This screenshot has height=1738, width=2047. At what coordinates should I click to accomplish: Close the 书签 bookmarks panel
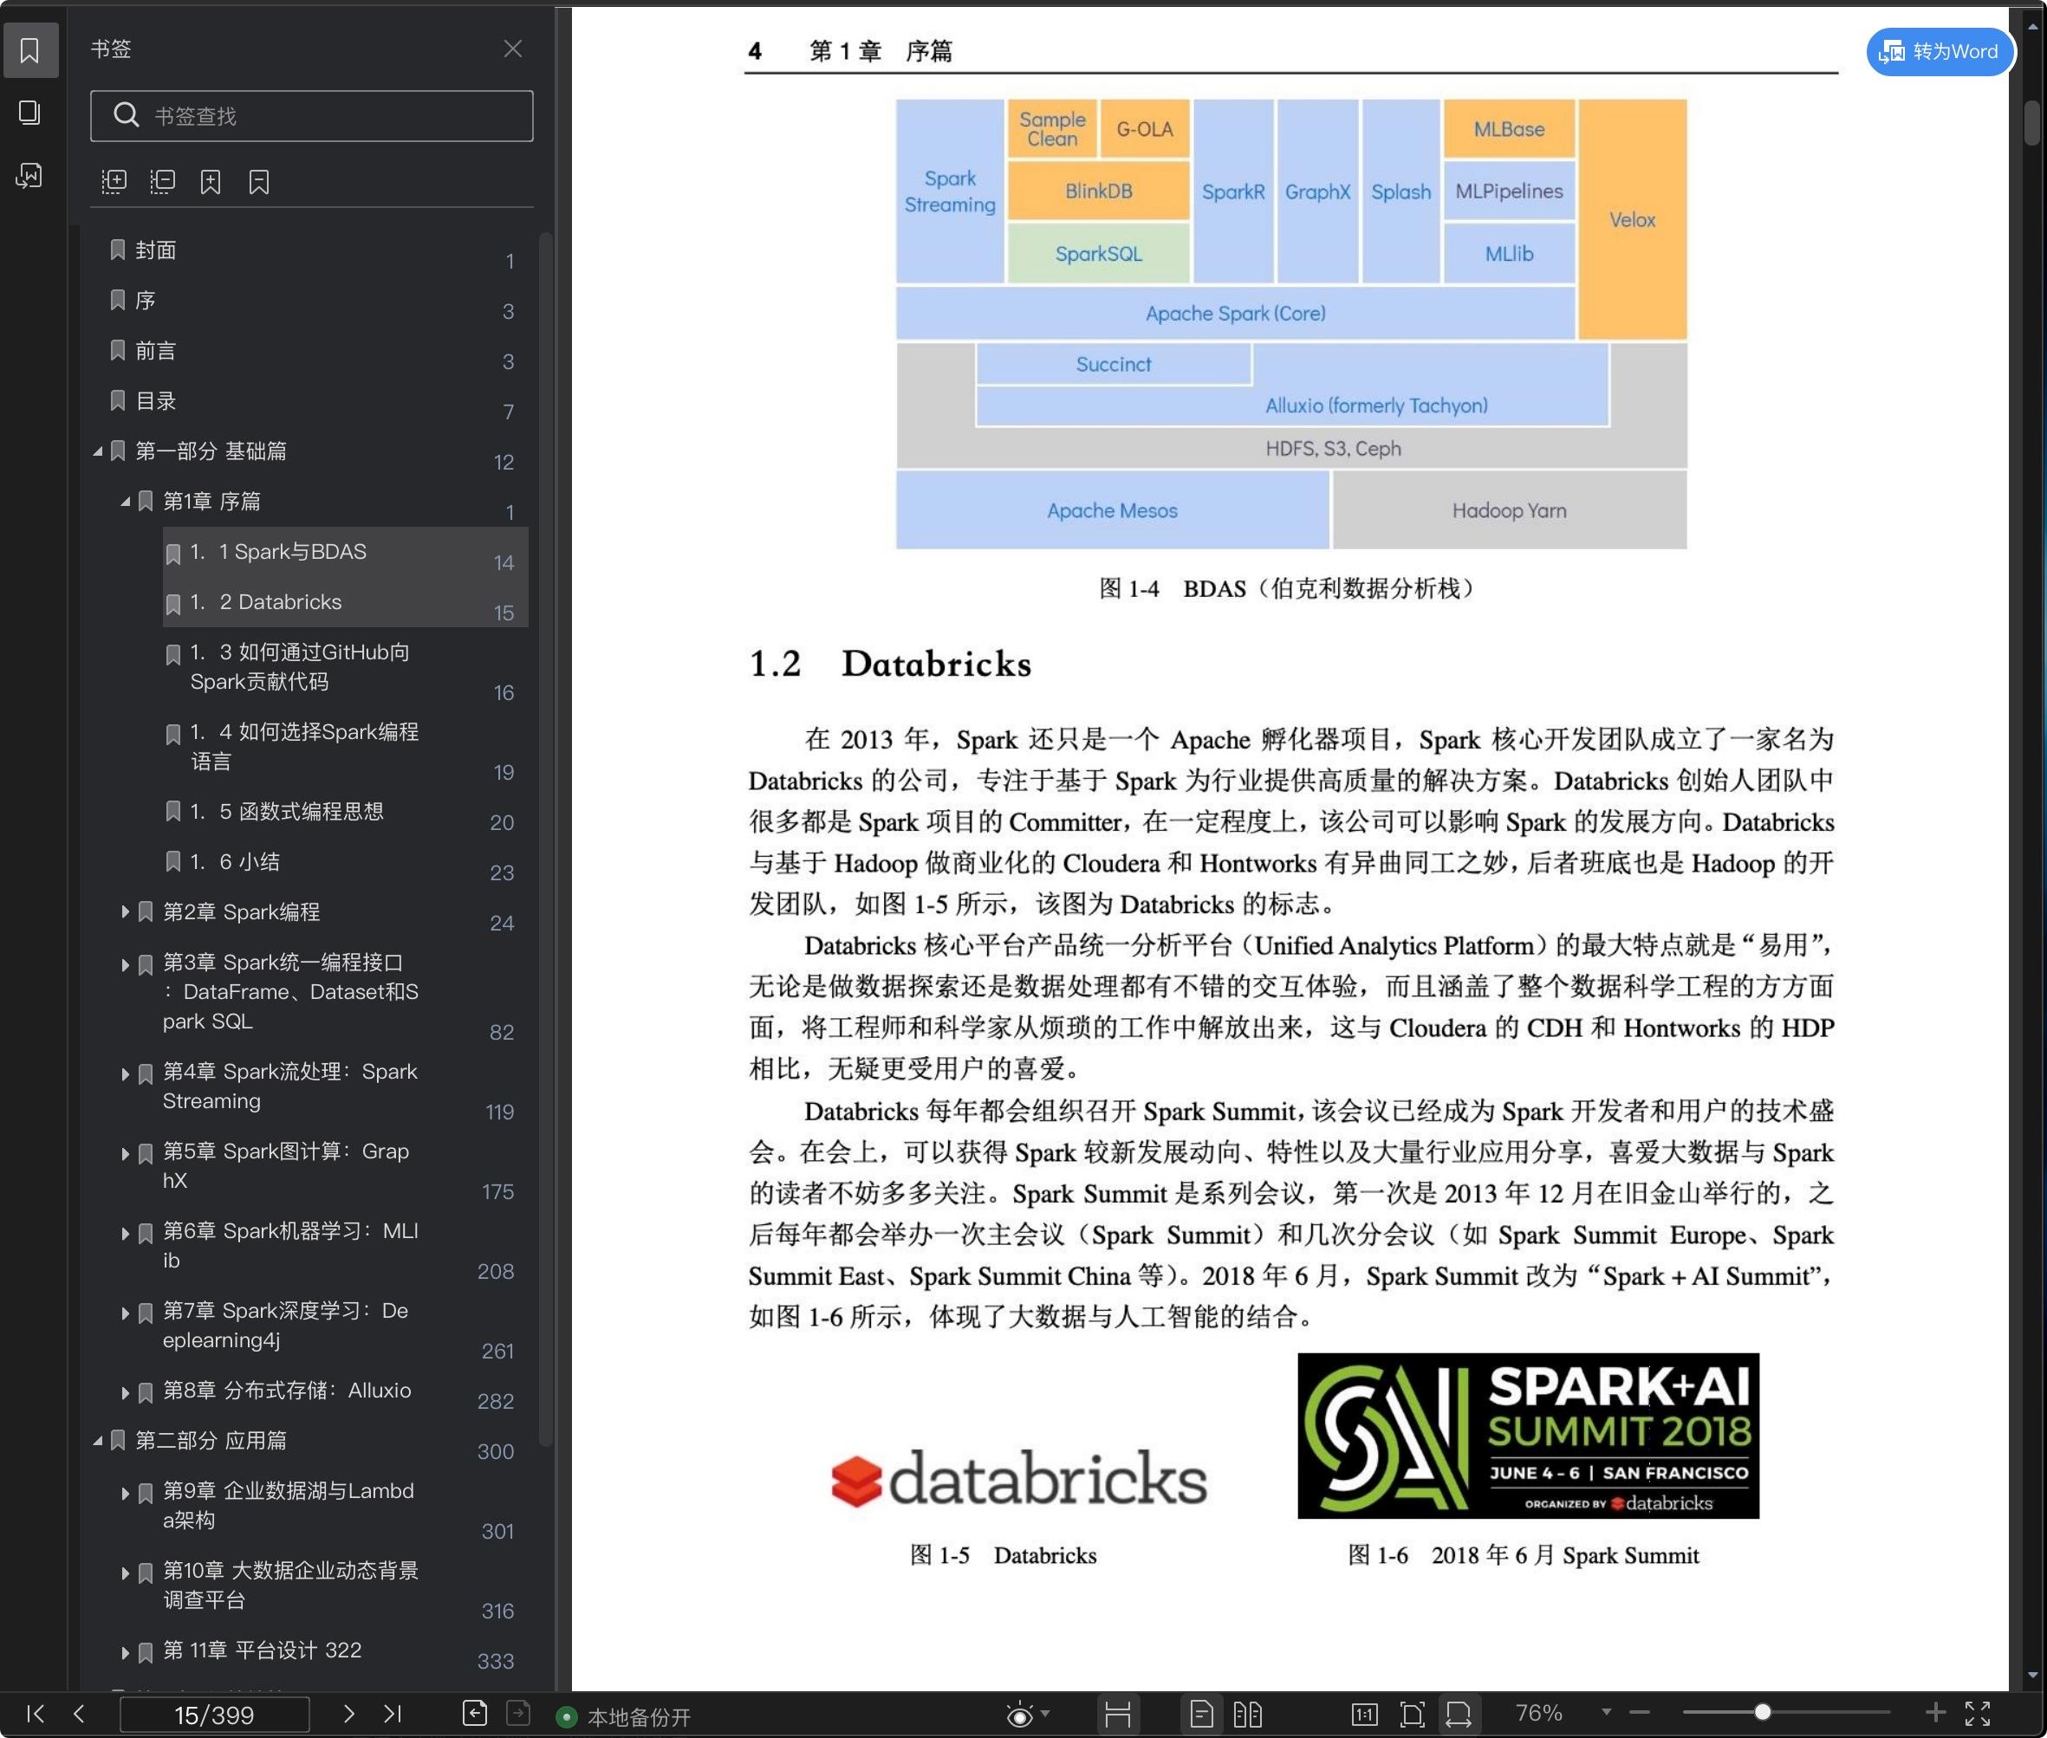click(512, 49)
